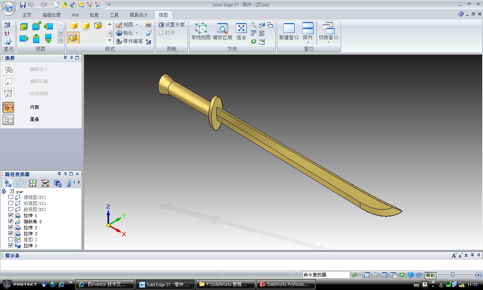This screenshot has height=290, width=483.
Task: Select the 刀.par root node
Action: click(16, 191)
